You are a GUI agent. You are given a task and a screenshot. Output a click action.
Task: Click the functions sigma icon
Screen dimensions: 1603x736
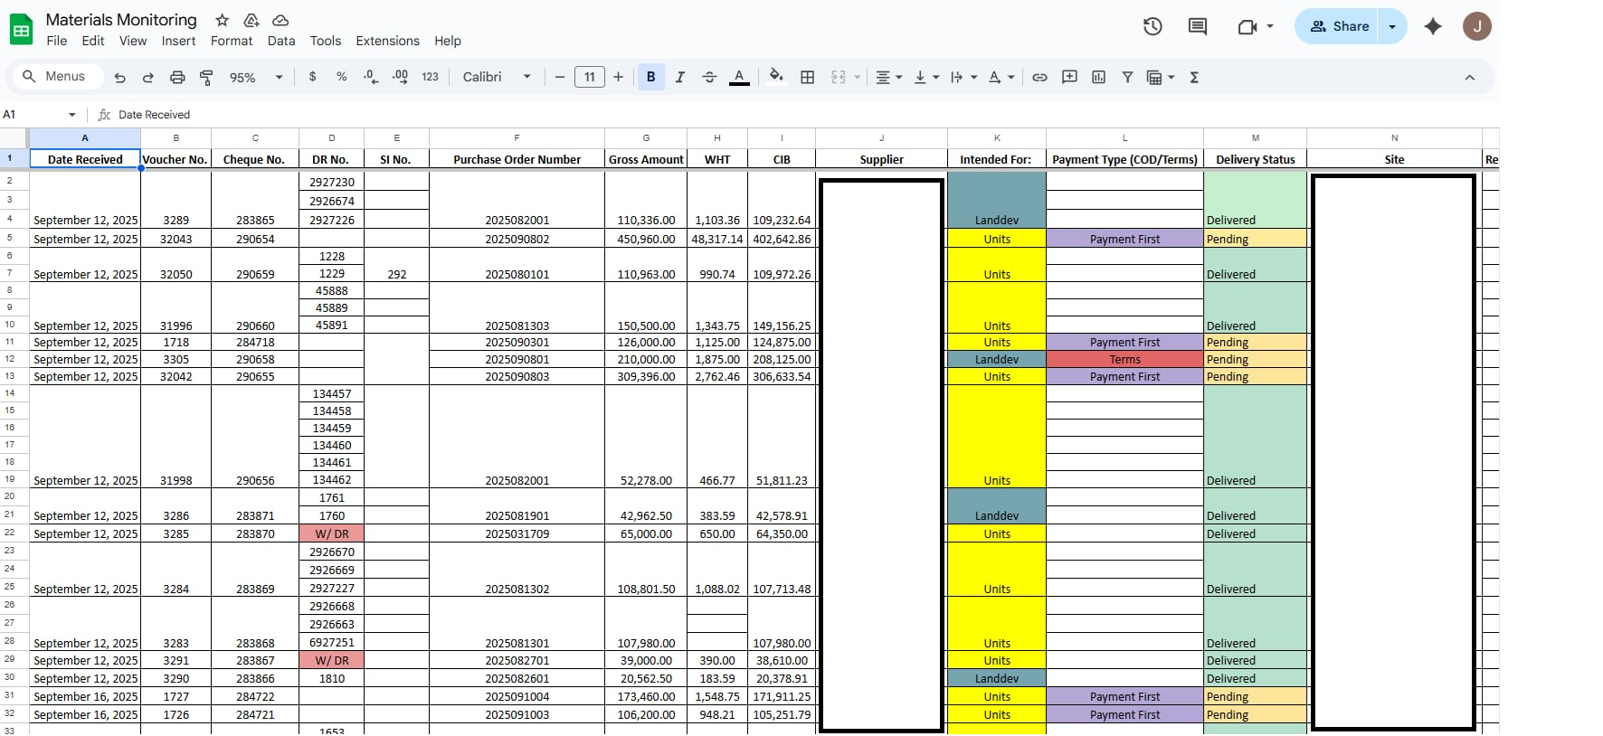pyautogui.click(x=1194, y=78)
